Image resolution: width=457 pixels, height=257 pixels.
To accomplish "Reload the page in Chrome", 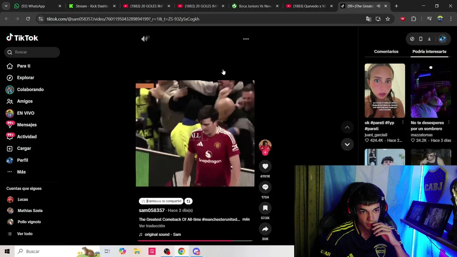I will coord(28,19).
